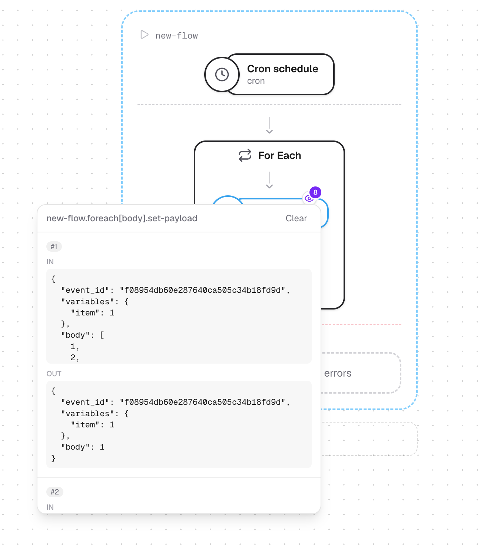Click the "body": [ line in IN block
Image resolution: width=484 pixels, height=556 pixels.
[x=83, y=335]
